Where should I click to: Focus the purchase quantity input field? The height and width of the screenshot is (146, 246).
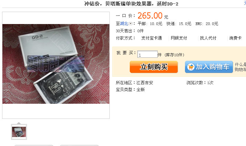pyautogui.click(x=147, y=54)
